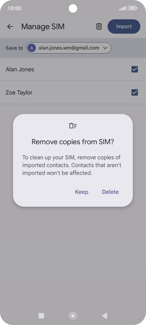Tap the back arrow in Manage SIM
146x325 pixels.
[10, 26]
